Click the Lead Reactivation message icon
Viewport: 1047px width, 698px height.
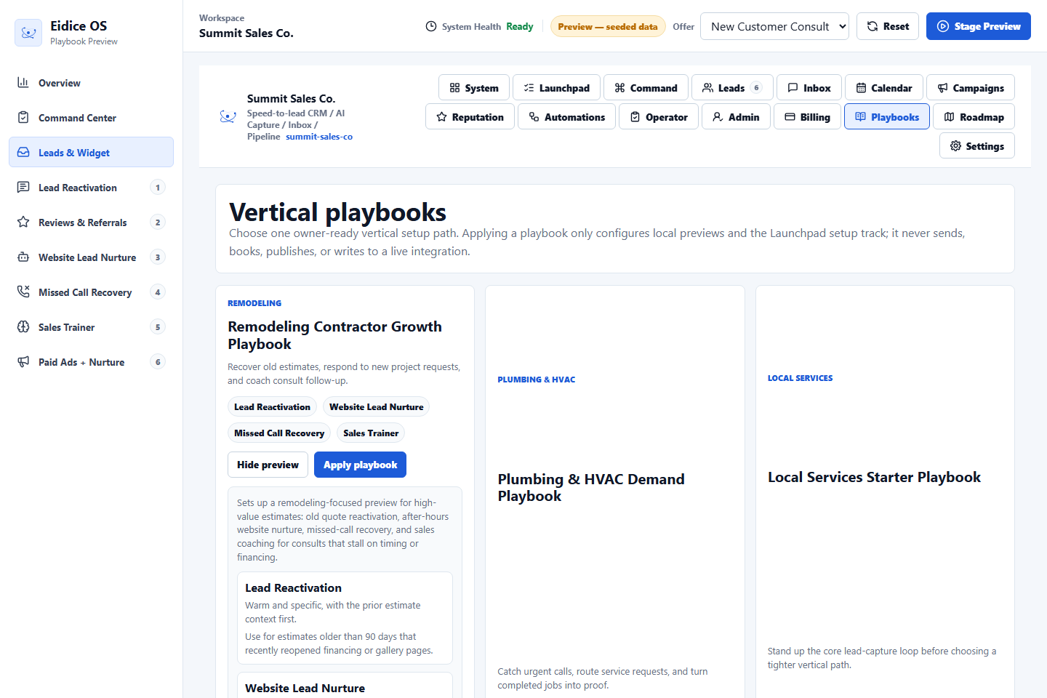23,187
